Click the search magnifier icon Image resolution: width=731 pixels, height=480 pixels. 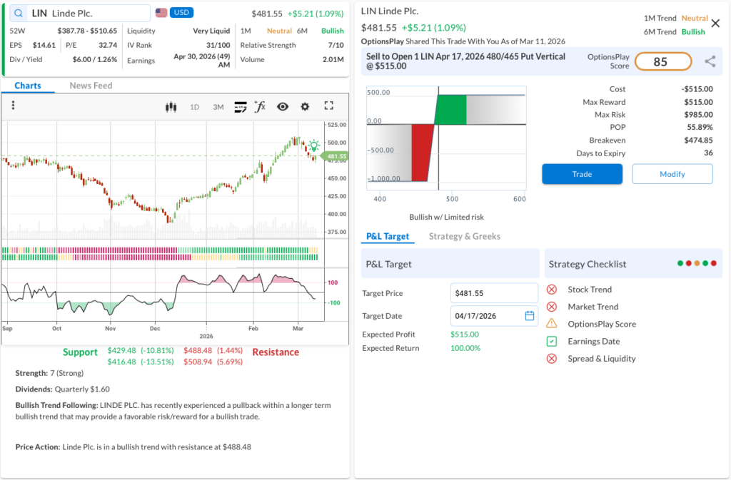pos(19,14)
